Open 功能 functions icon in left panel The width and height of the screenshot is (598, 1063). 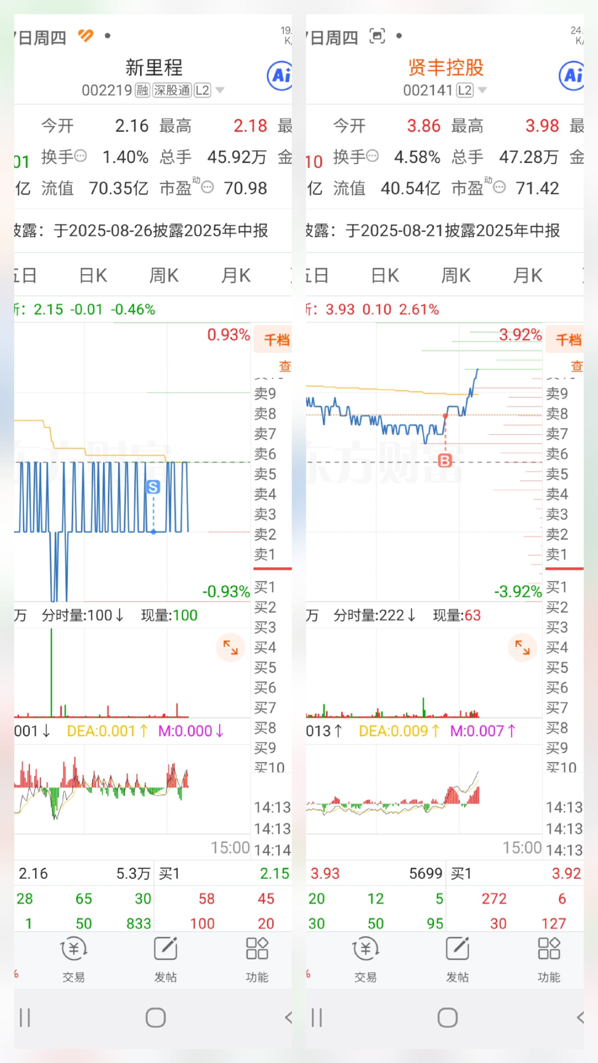click(x=257, y=959)
